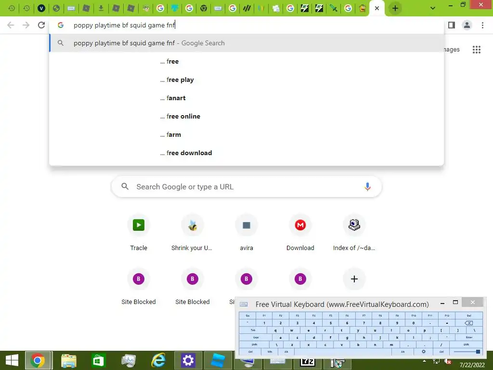Click the browser Back arrow

point(11,25)
